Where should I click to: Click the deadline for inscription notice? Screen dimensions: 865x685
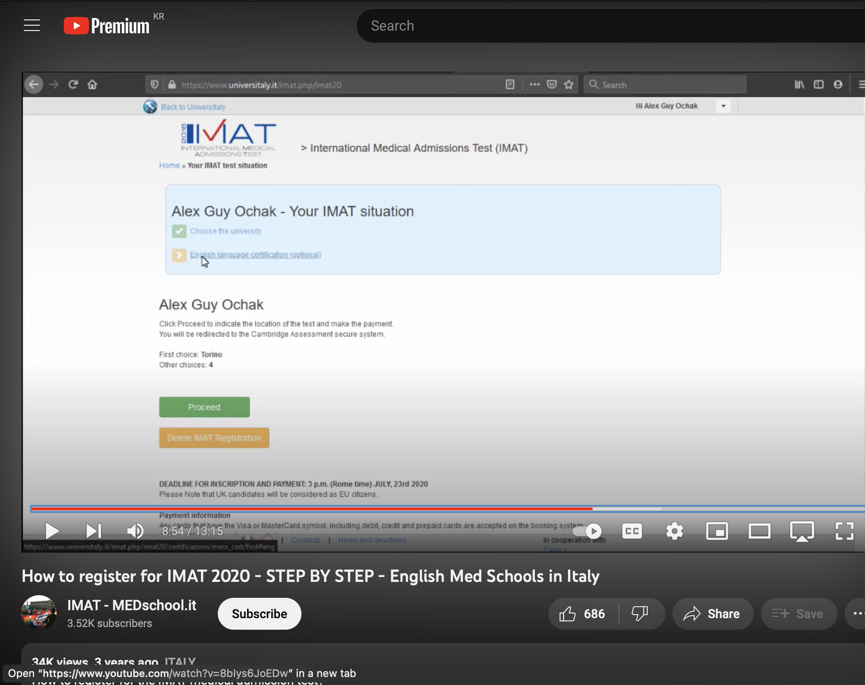293,484
